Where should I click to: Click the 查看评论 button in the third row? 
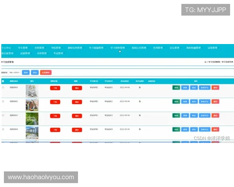tap(204, 116)
